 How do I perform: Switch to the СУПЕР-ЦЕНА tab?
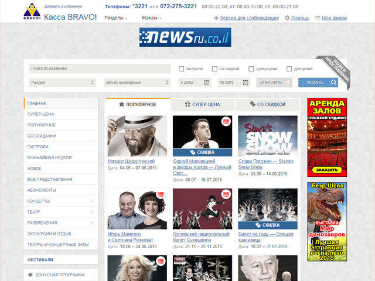coord(203,104)
